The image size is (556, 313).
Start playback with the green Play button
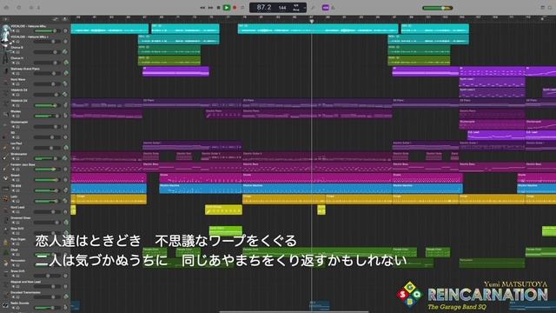(226, 8)
